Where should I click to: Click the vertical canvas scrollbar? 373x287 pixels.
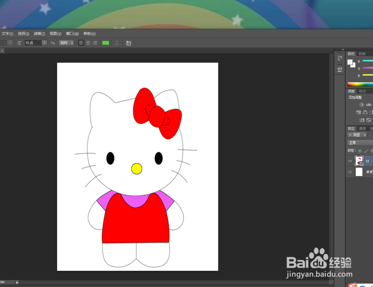click(x=331, y=166)
